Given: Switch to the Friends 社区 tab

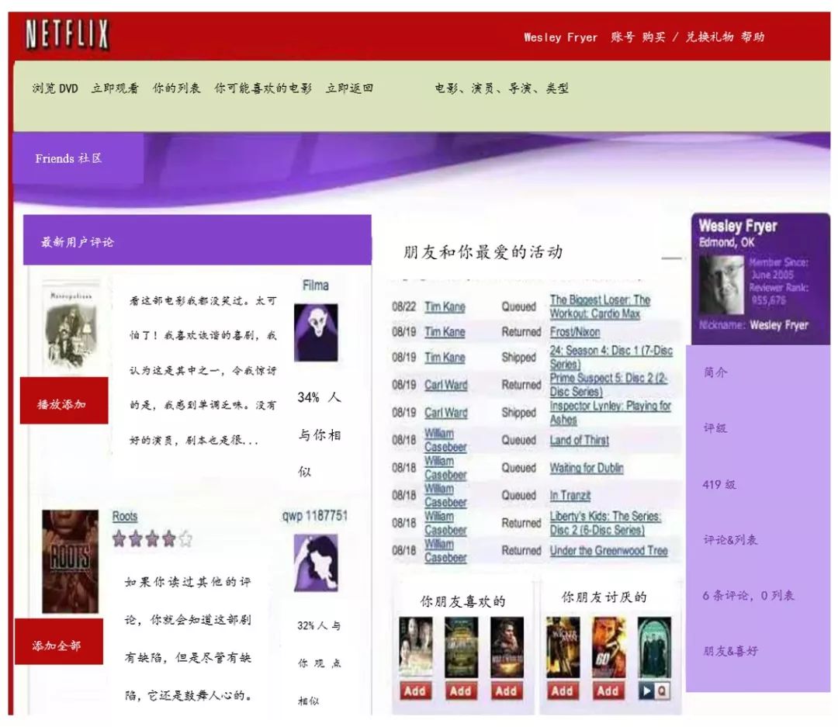Looking at the screenshot, I should pos(69,158).
